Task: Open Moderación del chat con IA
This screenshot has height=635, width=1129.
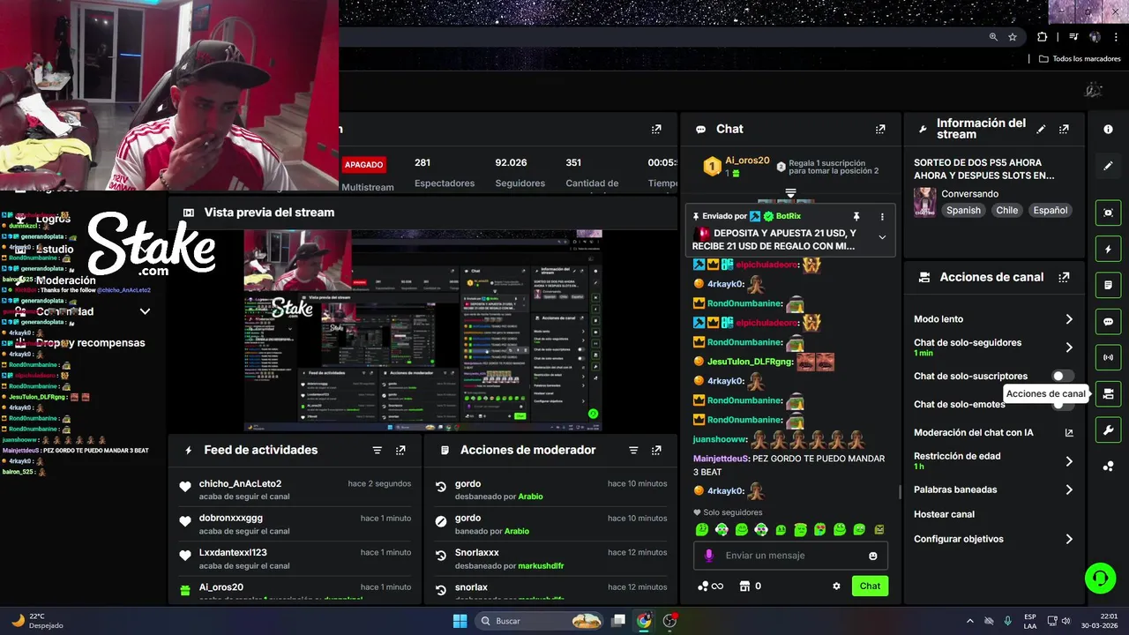Action: [x=993, y=433]
